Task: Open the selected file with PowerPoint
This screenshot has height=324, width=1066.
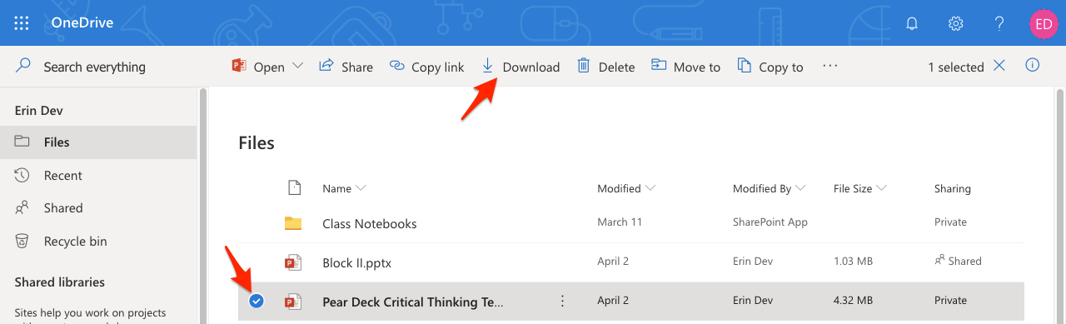Action: coord(258,67)
